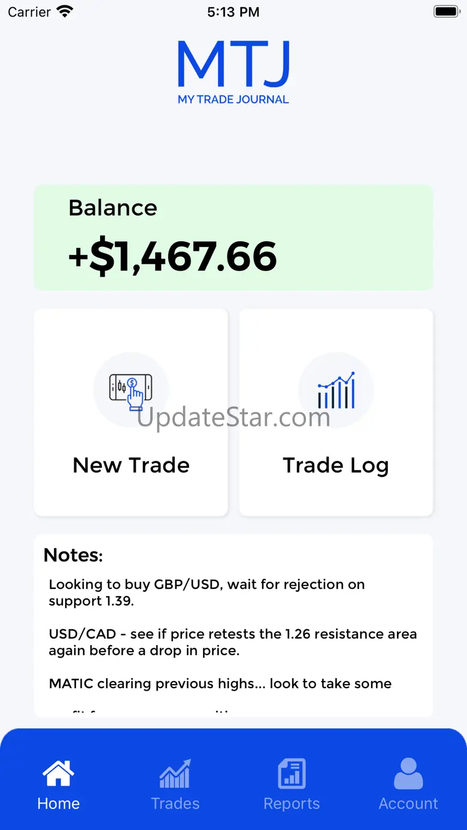Tap the MTJ logo
Screen dimensions: 467x830
[233, 72]
